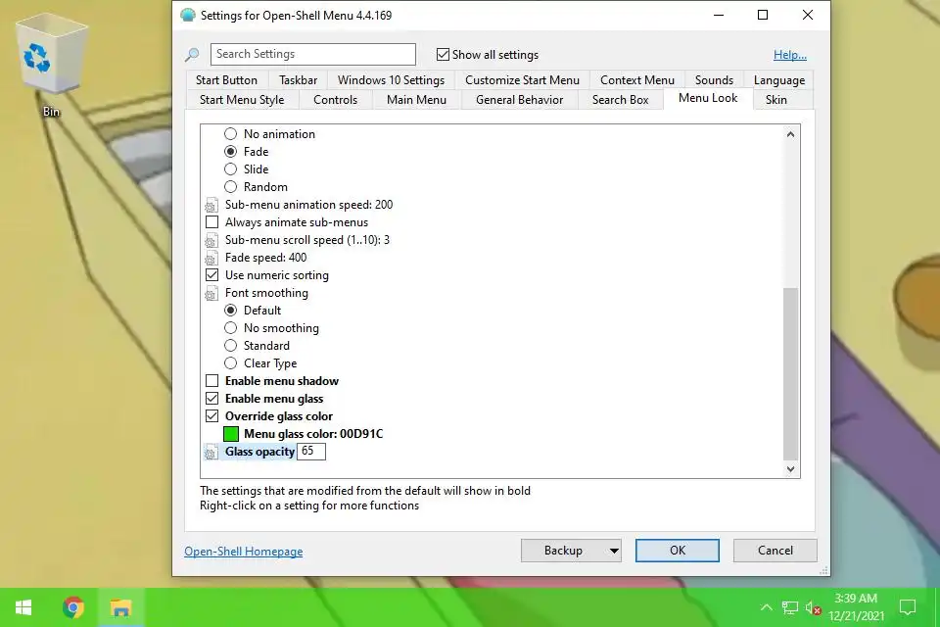
Task: Open the Search Box tab
Action: pyautogui.click(x=621, y=100)
